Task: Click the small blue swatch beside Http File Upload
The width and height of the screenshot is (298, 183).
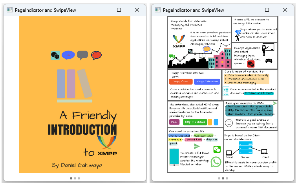Action: click(x=216, y=122)
